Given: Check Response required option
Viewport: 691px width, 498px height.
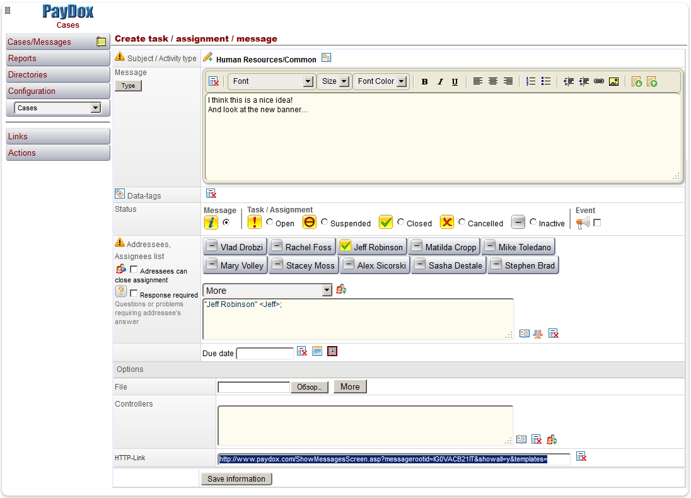Looking at the screenshot, I should click(134, 294).
